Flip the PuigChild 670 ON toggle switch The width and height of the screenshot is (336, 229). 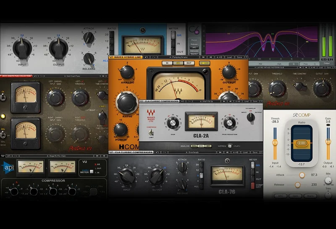[x=3, y=97]
